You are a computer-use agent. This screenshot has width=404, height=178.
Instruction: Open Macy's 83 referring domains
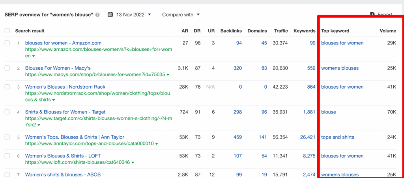(x=264, y=68)
